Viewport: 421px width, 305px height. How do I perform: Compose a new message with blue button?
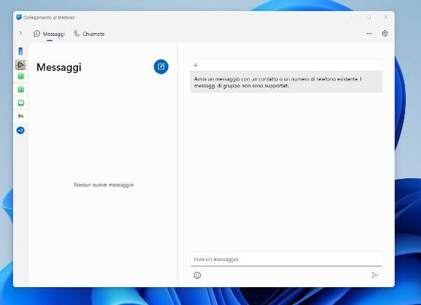coord(161,67)
